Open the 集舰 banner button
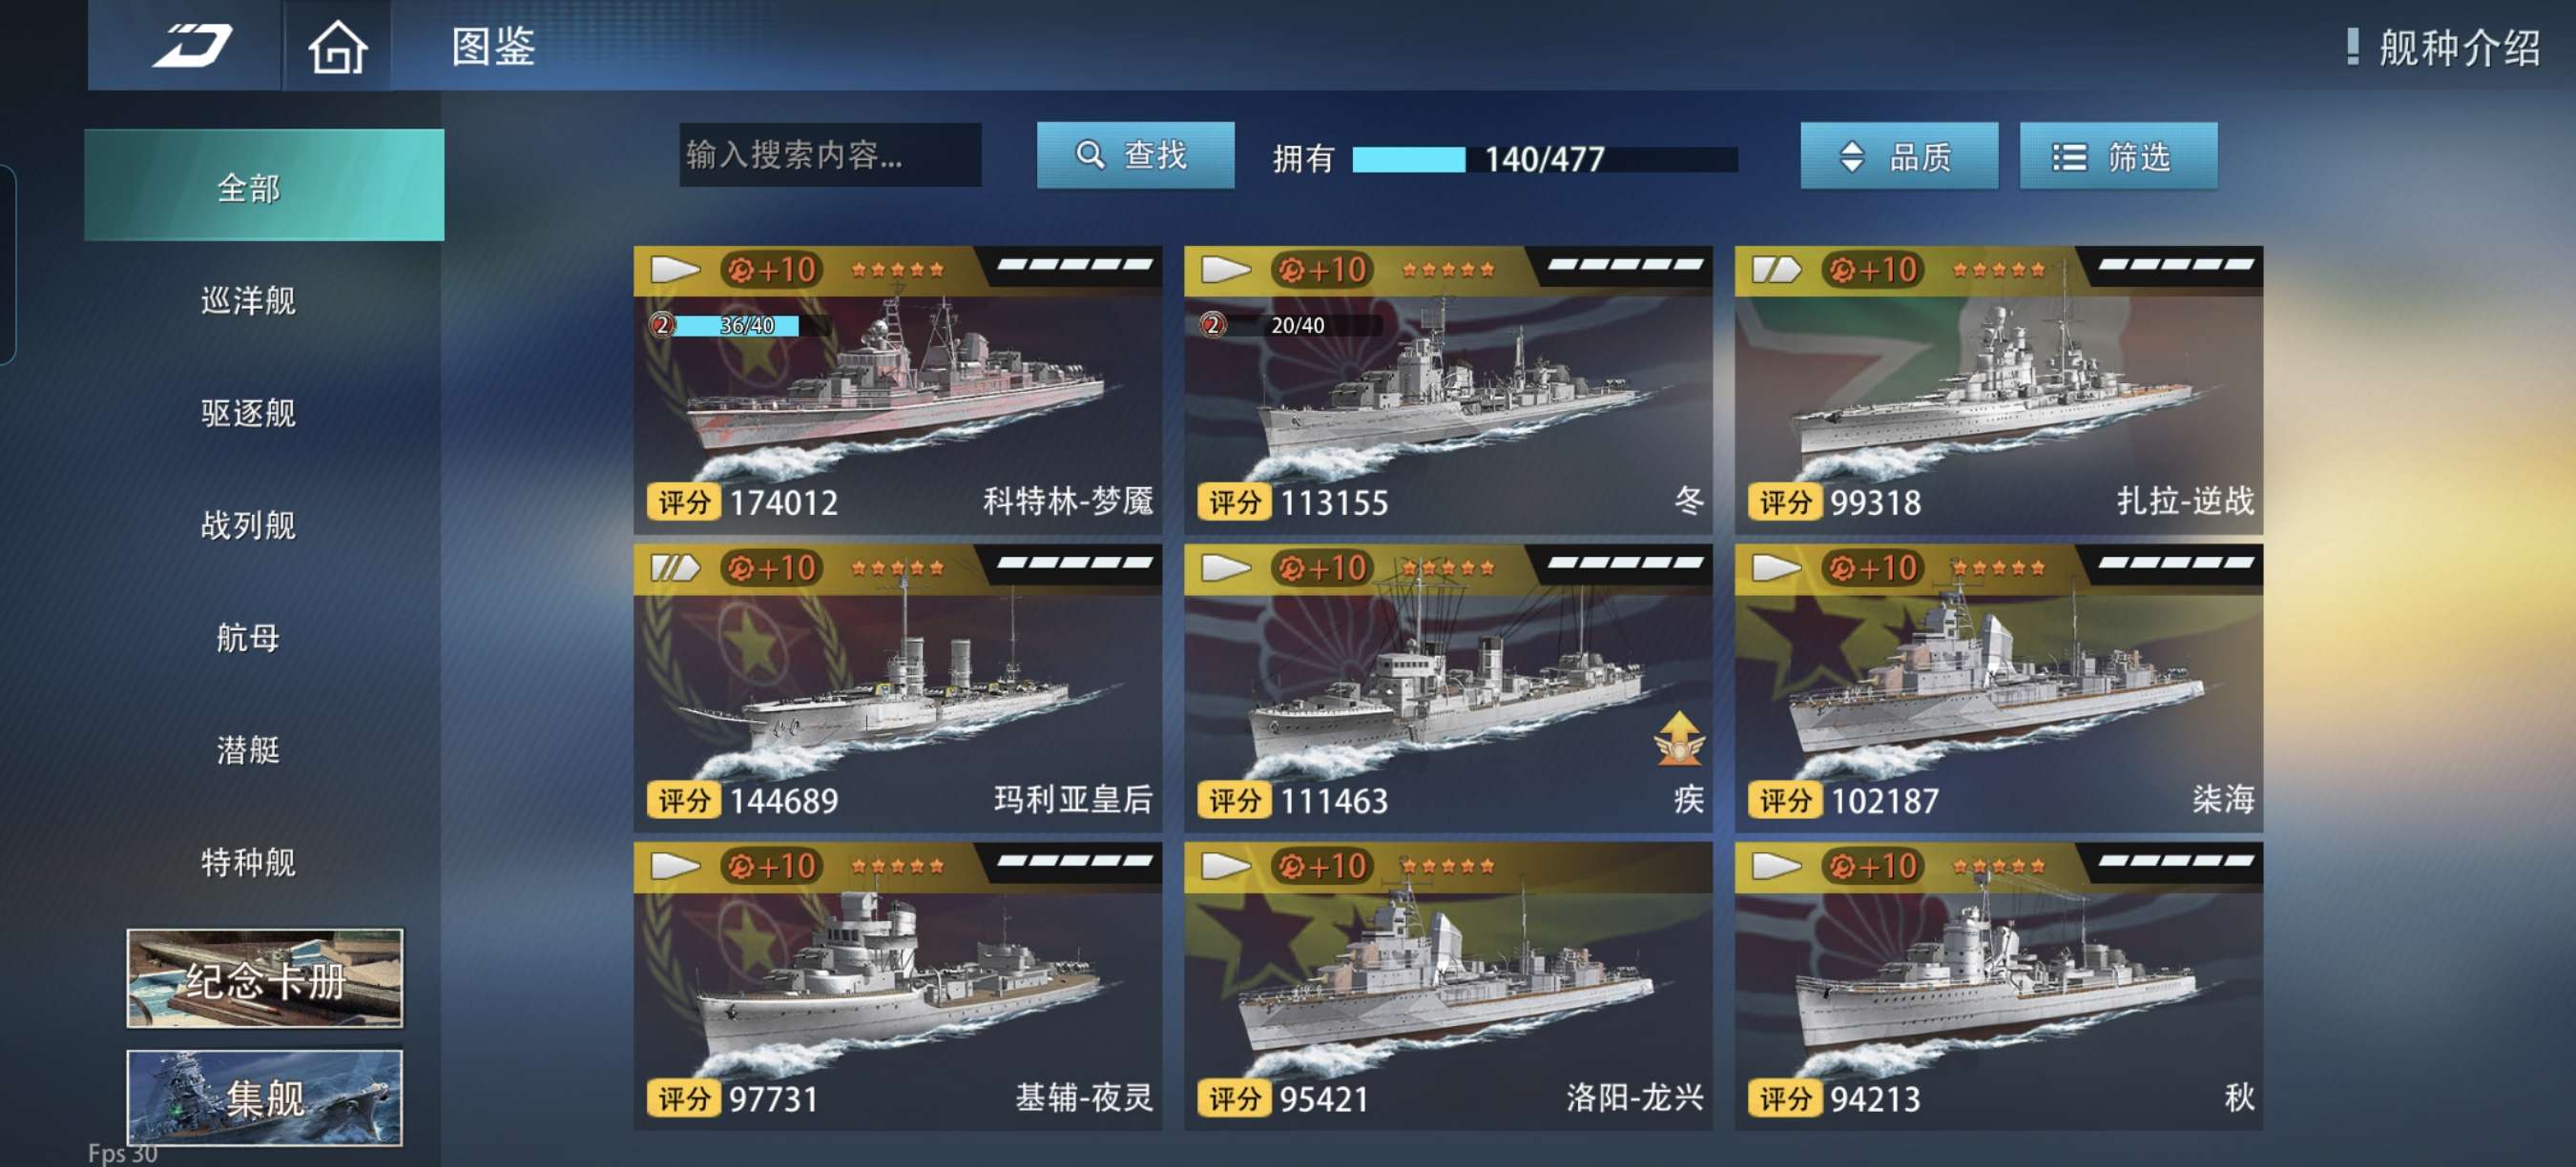The height and width of the screenshot is (1167, 2576). pos(265,1097)
